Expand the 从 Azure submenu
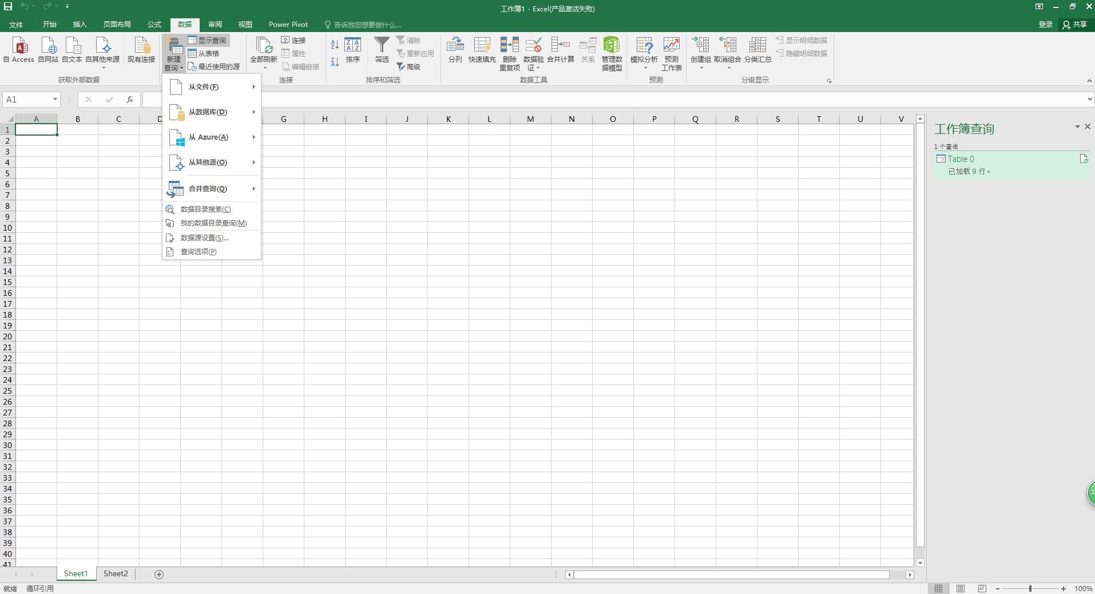 [x=212, y=137]
